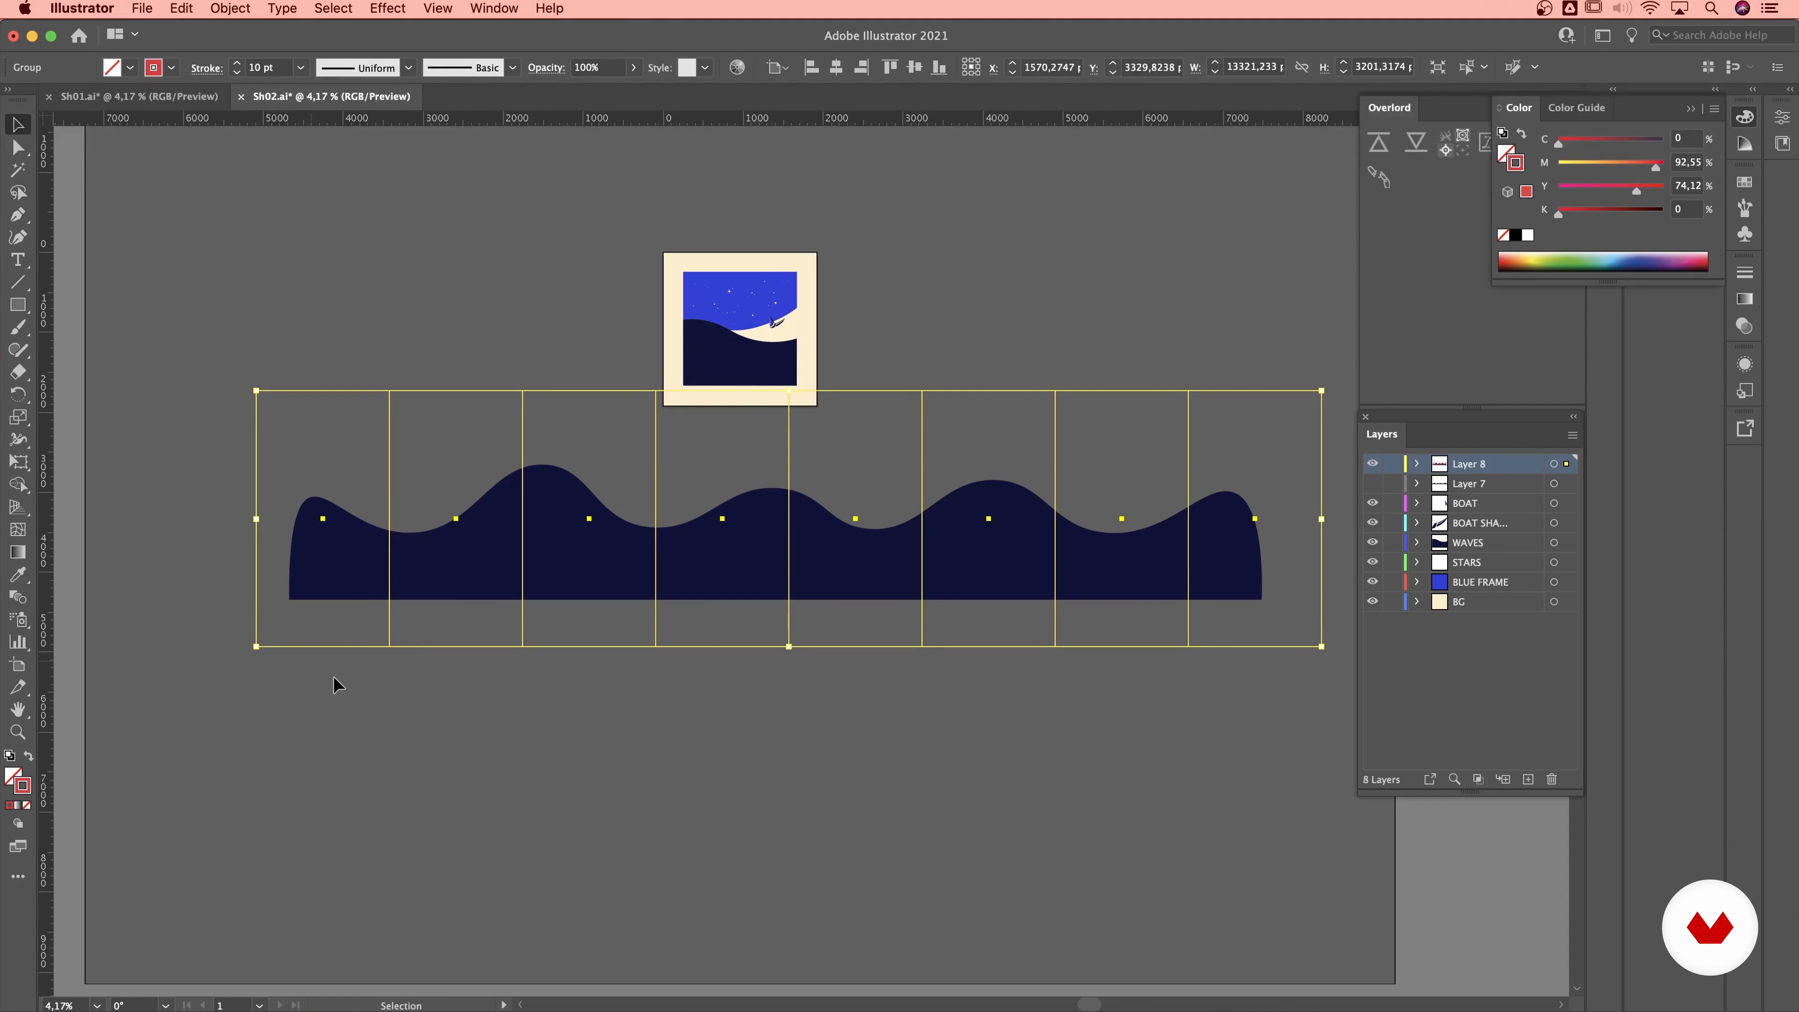Select the Magic Wand tool
The width and height of the screenshot is (1799, 1012).
coord(18,170)
